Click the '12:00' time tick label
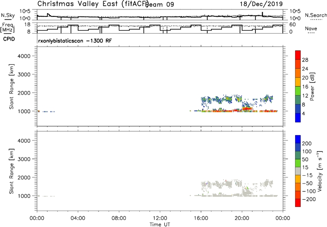The height and width of the screenshot is (227, 327). pyautogui.click(x=160, y=218)
